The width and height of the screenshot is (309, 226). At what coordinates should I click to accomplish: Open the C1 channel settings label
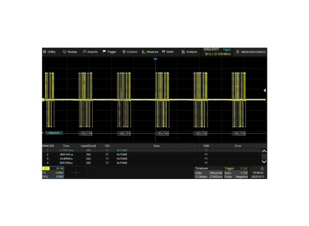point(46,168)
